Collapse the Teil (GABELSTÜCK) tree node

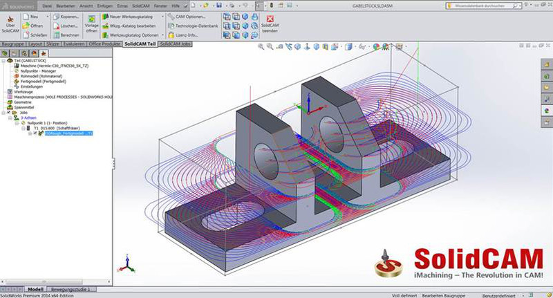(x=3, y=61)
